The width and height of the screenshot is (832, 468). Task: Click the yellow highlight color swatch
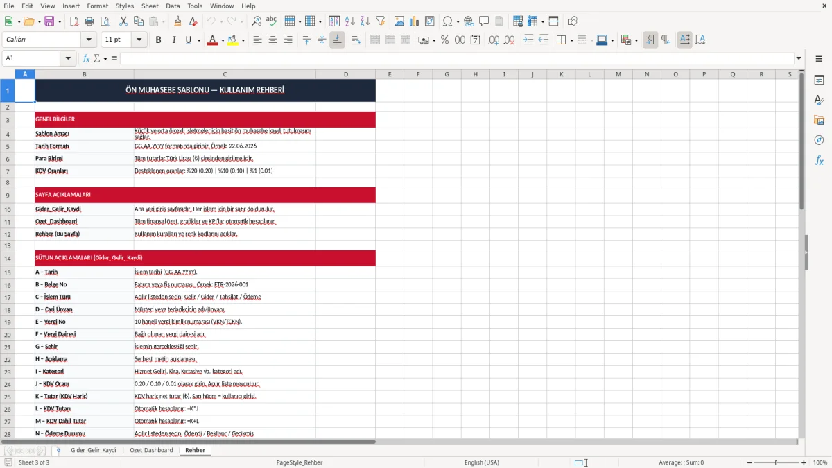[233, 40]
